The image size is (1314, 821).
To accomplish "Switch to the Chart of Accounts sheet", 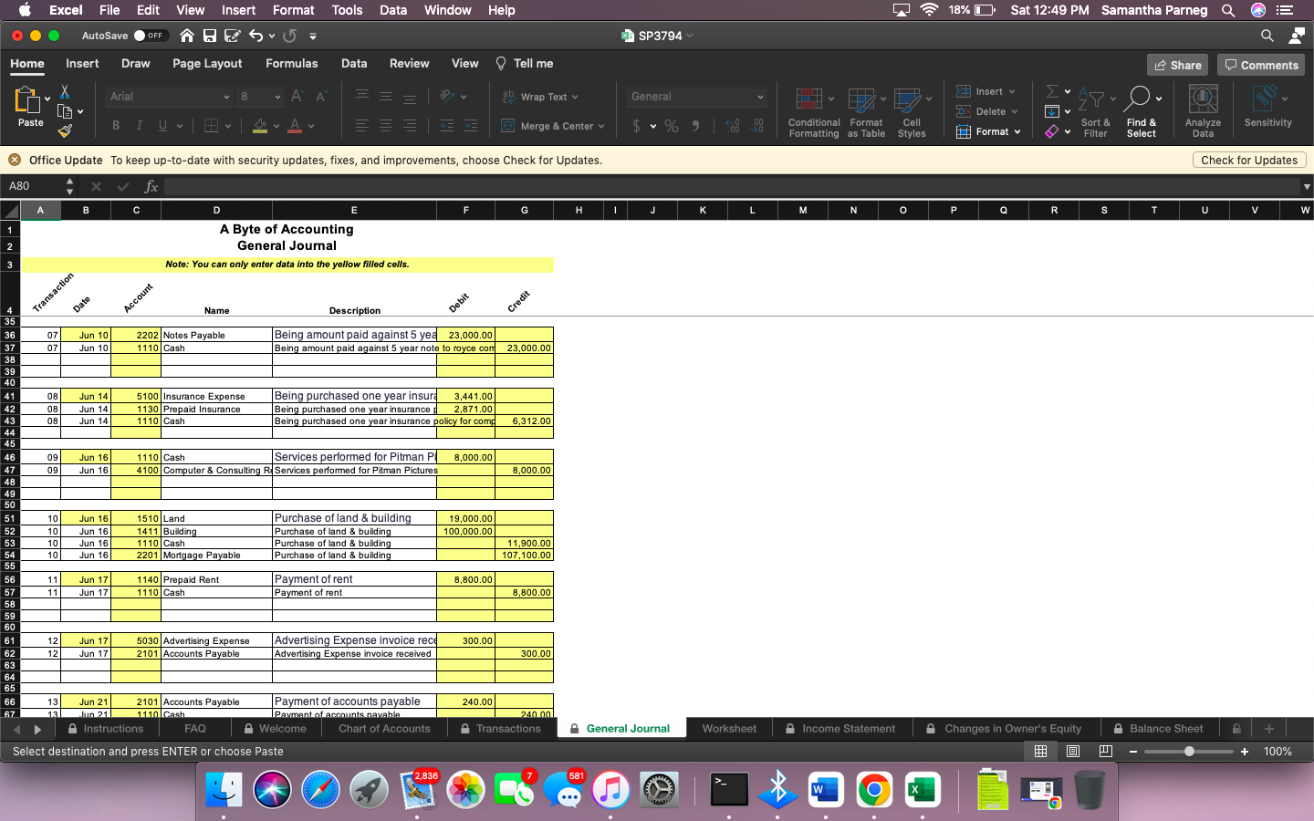I will (x=384, y=729).
